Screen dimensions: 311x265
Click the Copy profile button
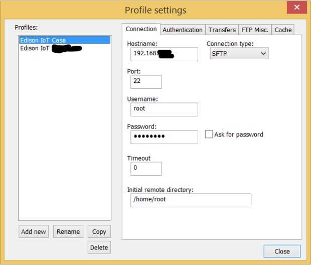99,231
